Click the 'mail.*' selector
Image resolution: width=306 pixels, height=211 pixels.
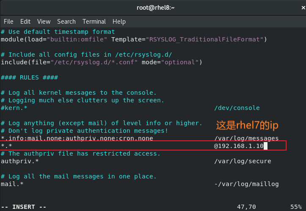[12, 184]
